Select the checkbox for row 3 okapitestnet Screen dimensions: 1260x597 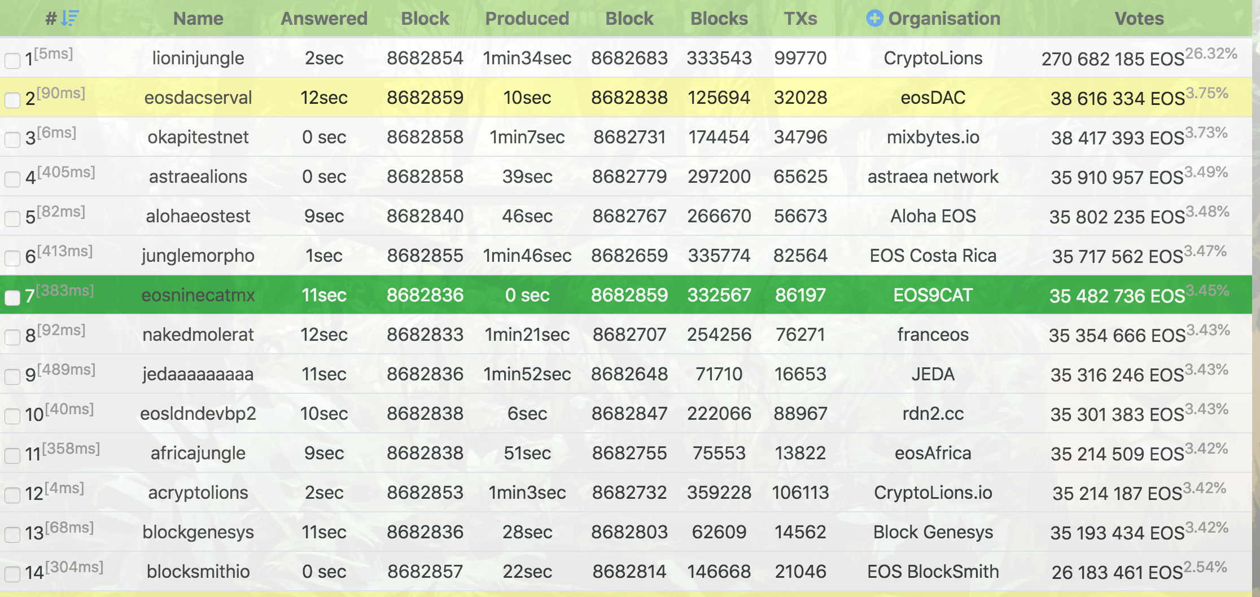[12, 139]
